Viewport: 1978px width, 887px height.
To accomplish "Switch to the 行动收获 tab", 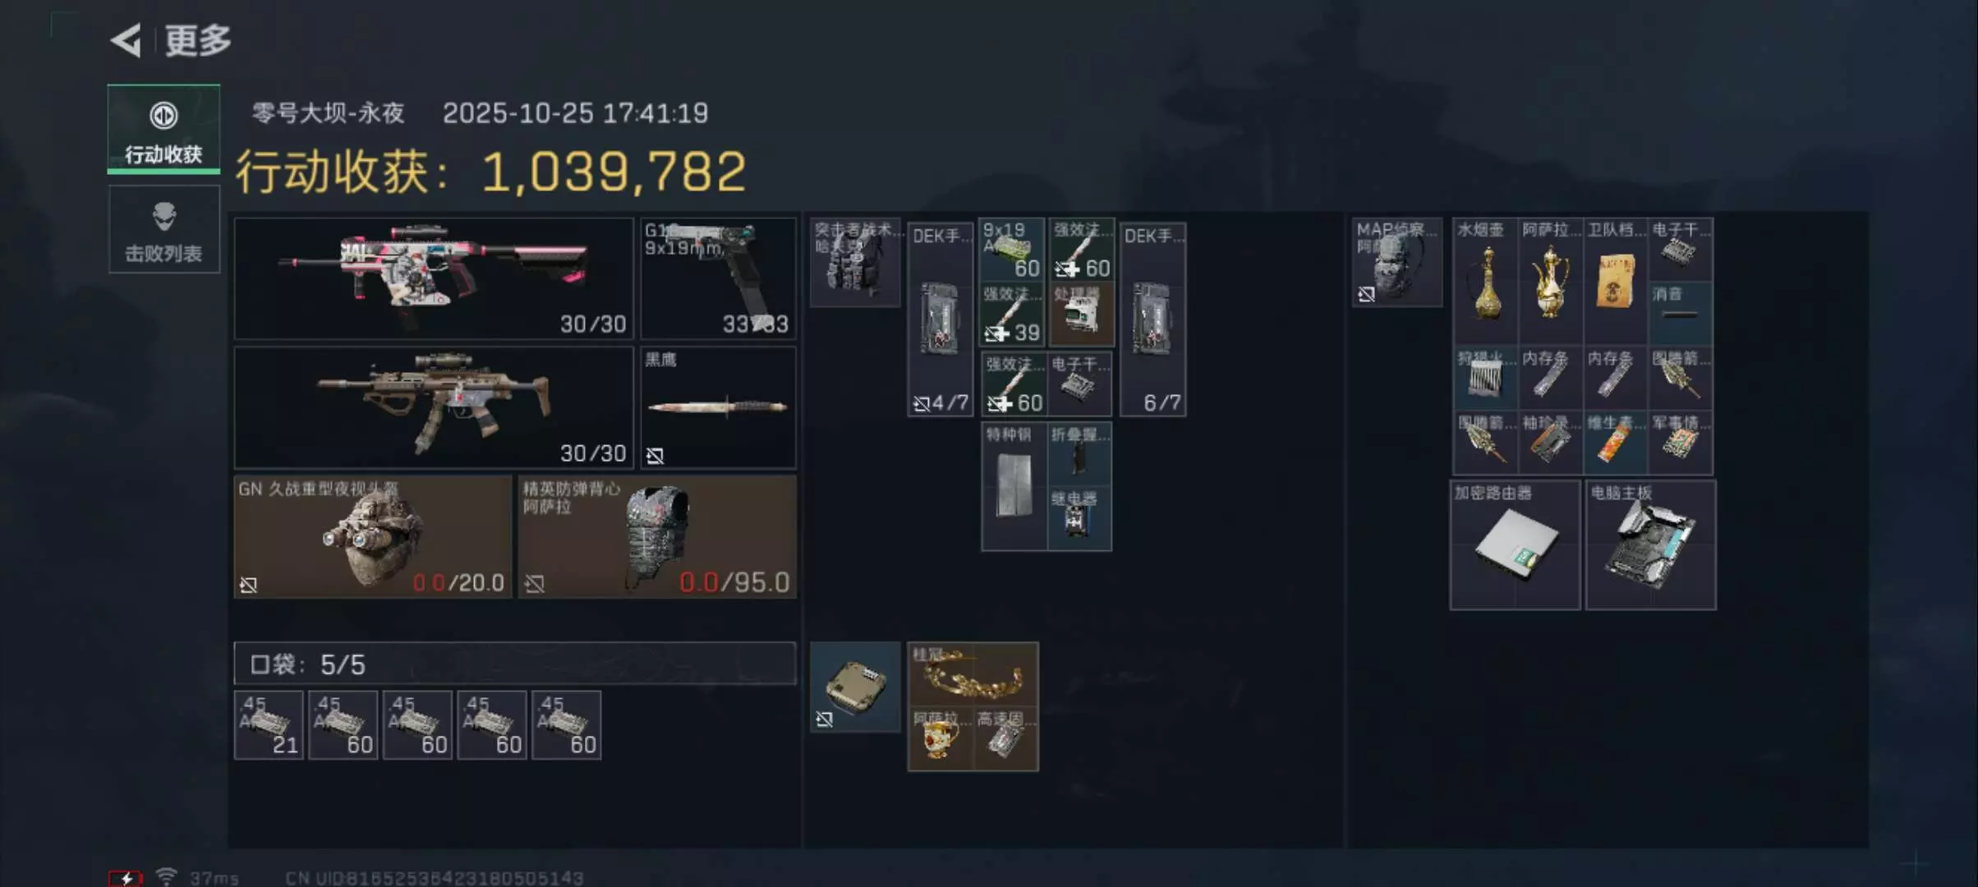I will click(163, 129).
